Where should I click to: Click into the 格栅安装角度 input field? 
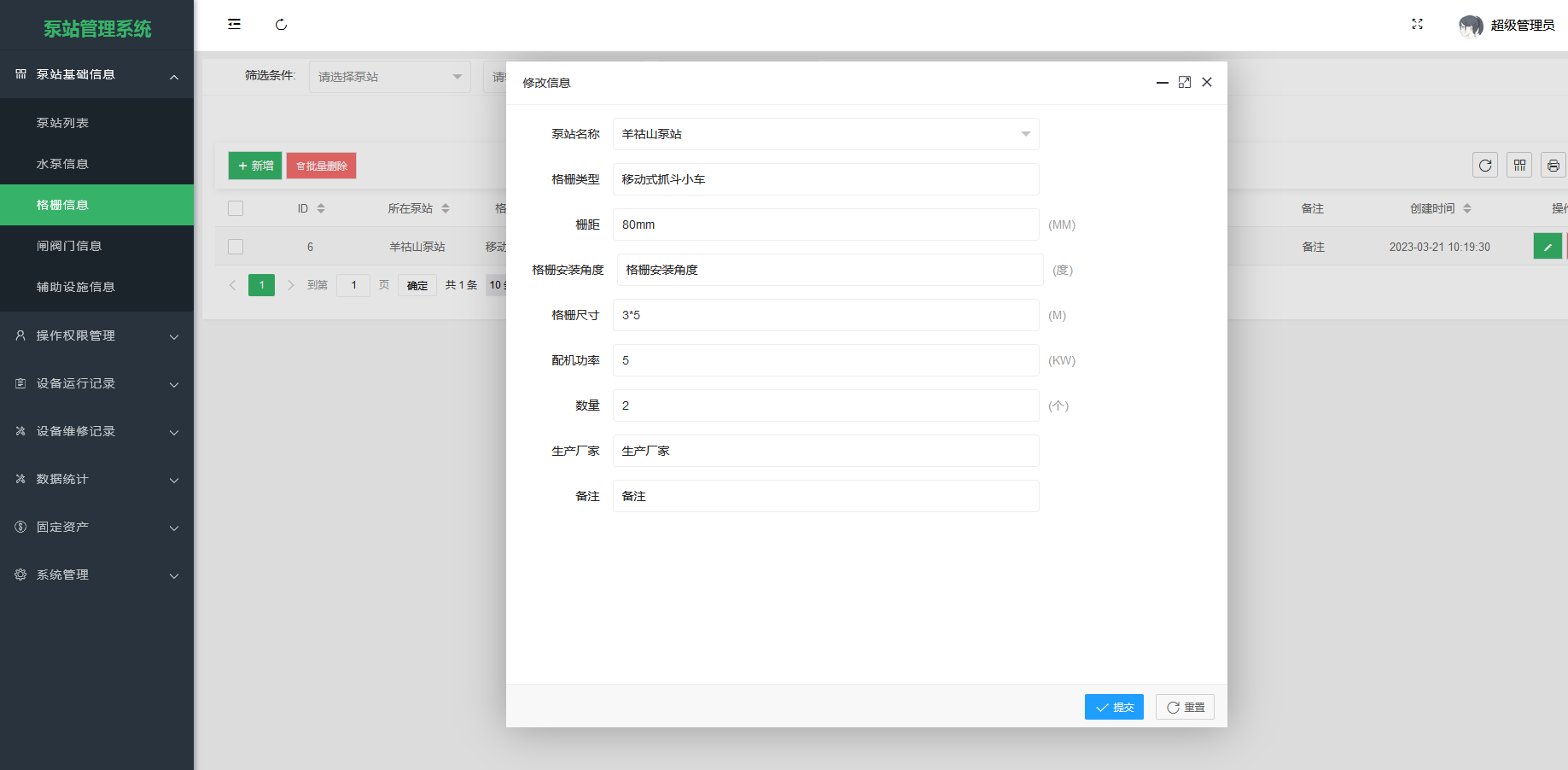831,270
